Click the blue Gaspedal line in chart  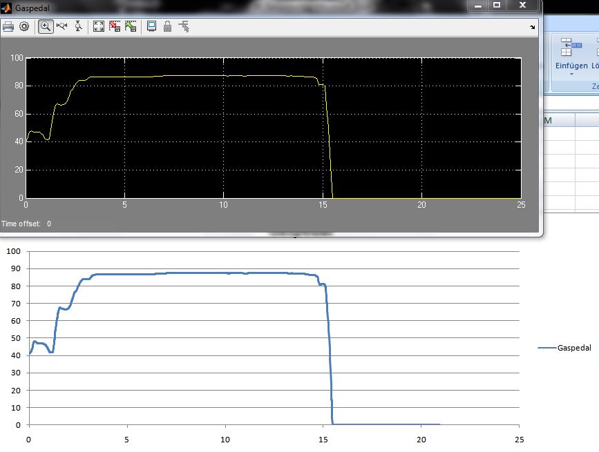coord(207,274)
